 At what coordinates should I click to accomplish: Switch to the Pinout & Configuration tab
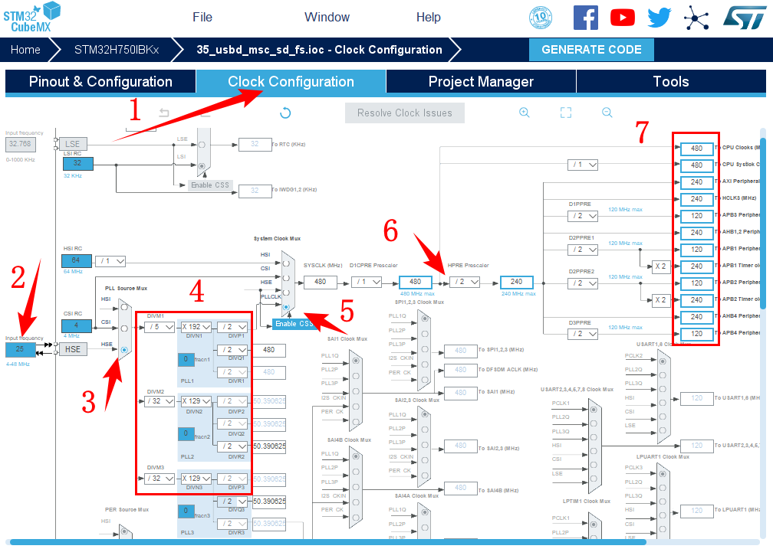(100, 82)
